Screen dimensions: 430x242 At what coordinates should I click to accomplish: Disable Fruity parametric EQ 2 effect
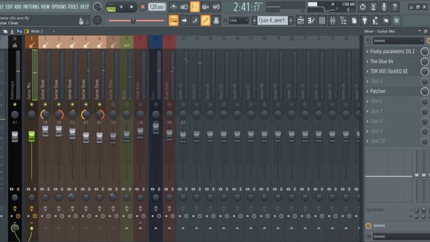[x=425, y=51]
